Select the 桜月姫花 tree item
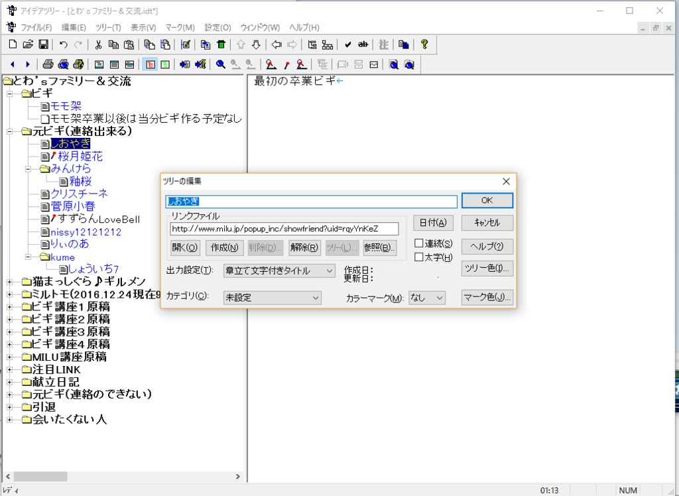 [x=80, y=156]
